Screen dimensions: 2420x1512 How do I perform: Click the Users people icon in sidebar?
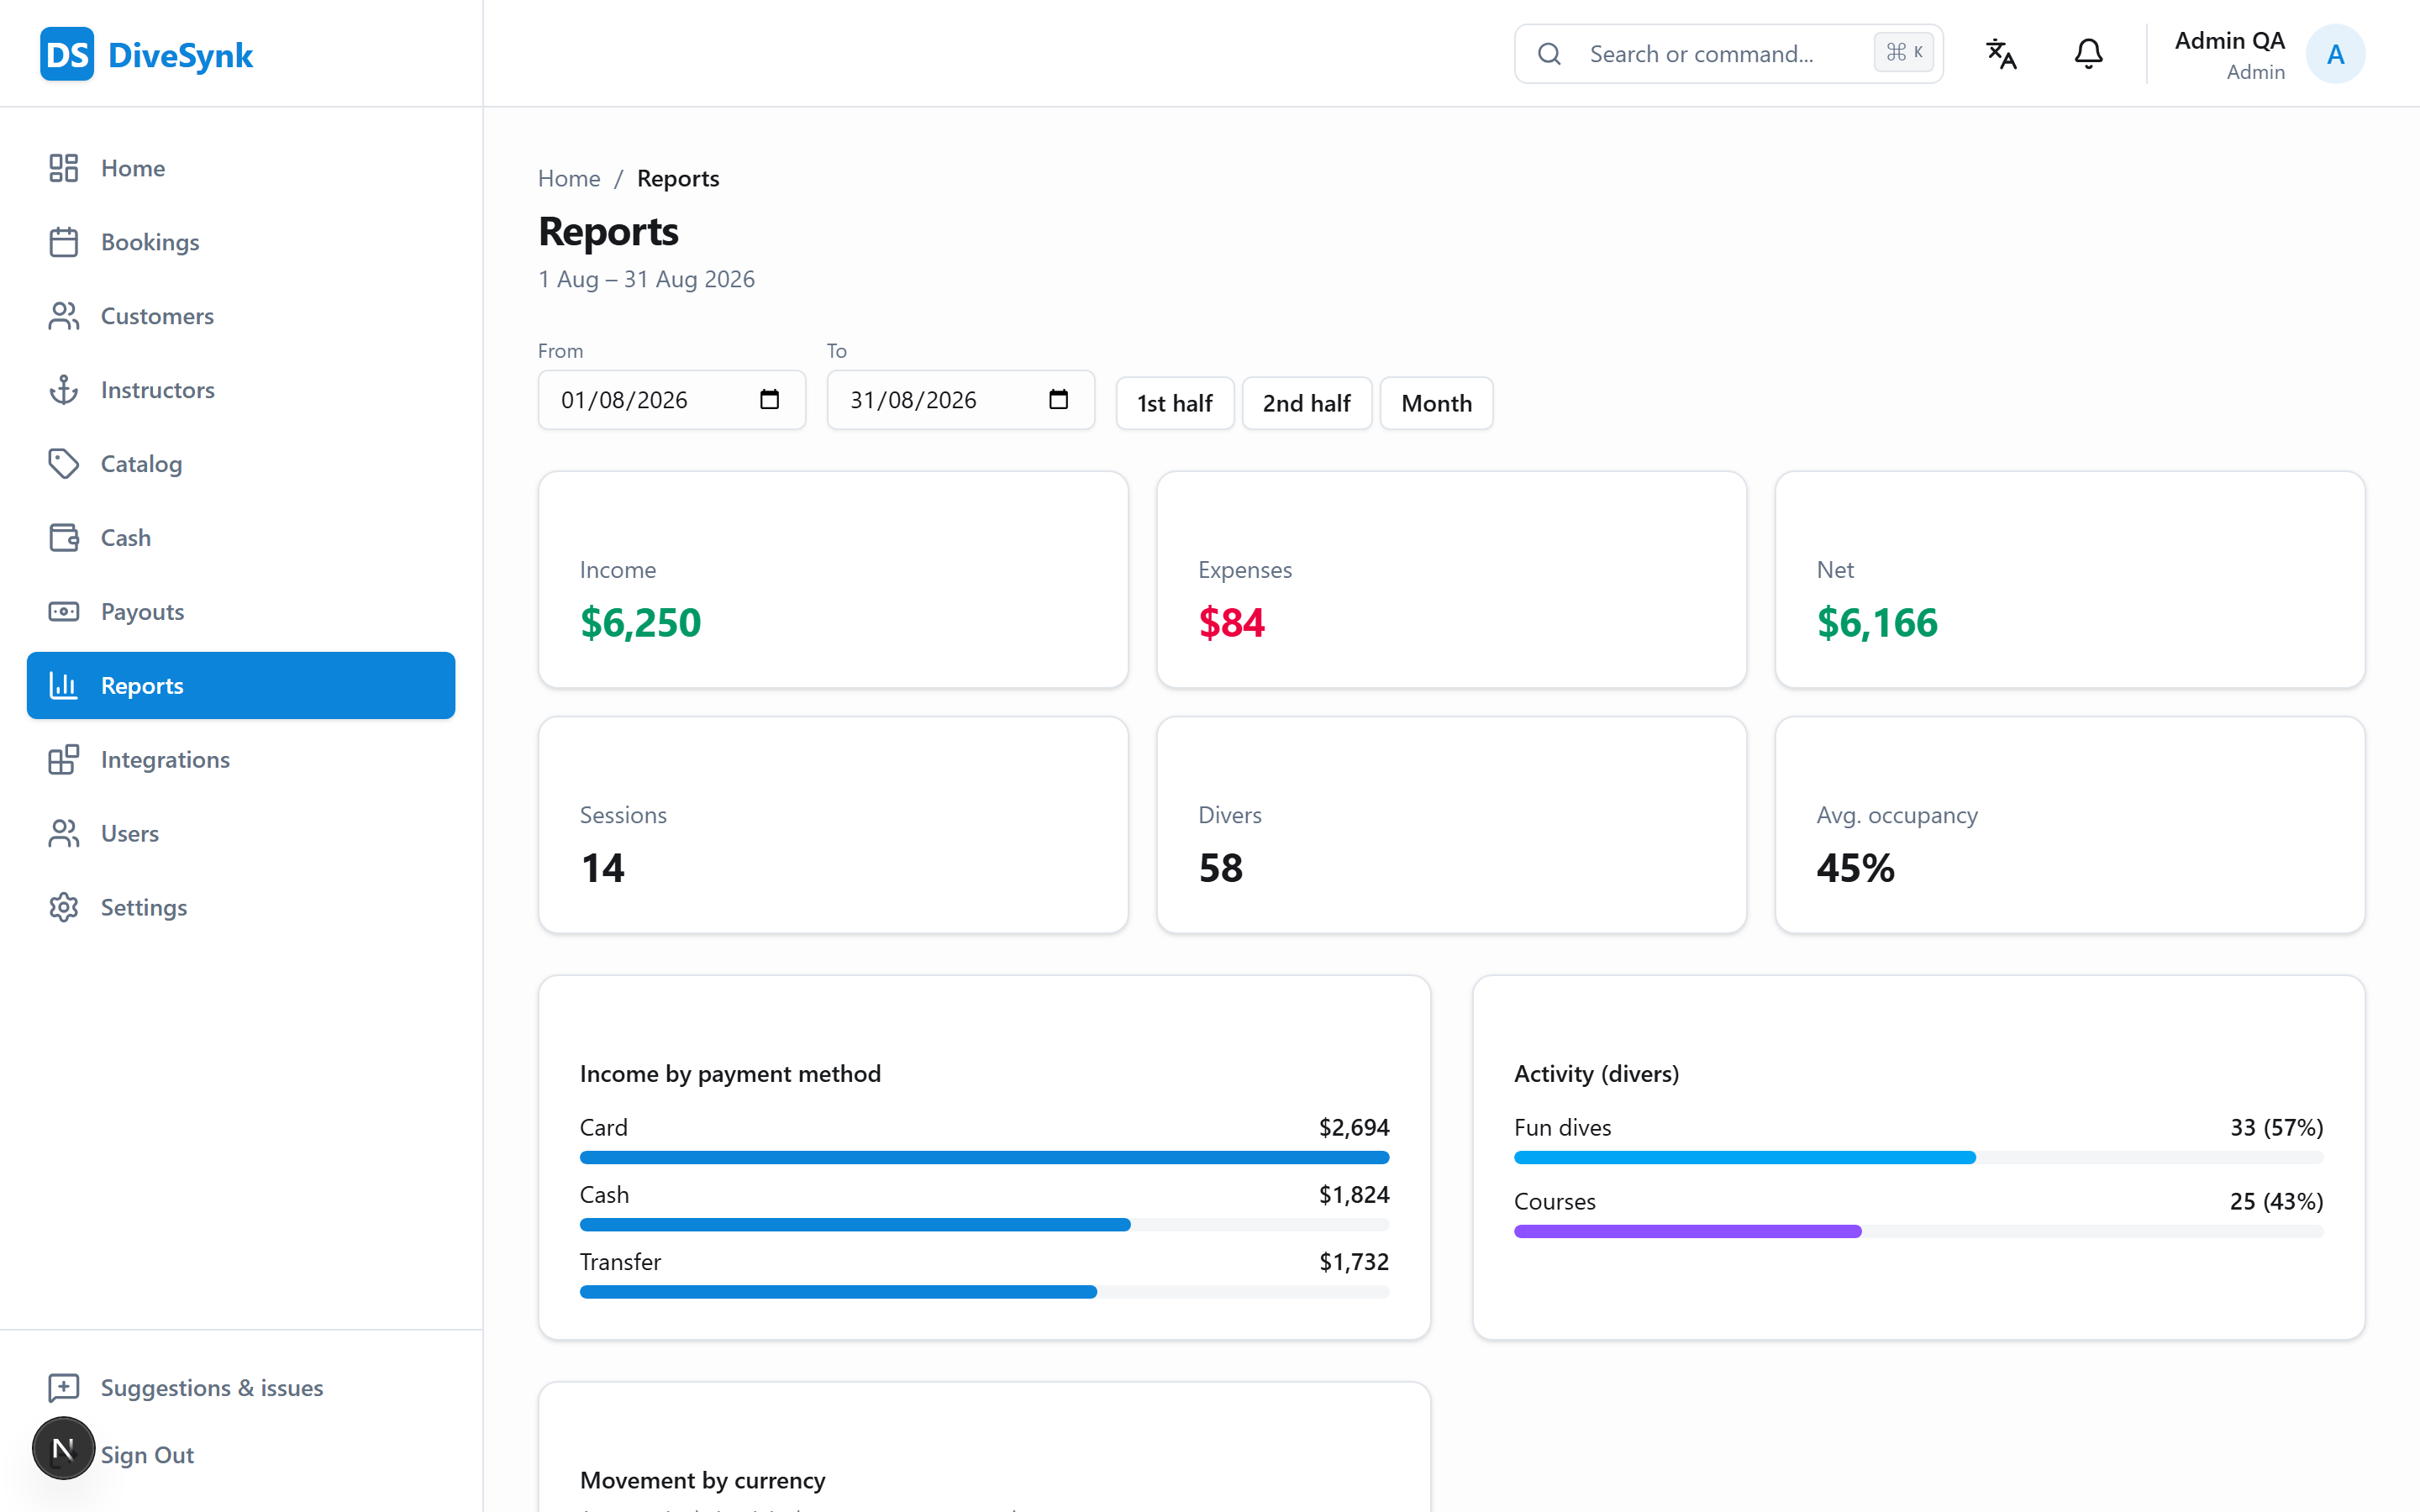click(x=64, y=834)
